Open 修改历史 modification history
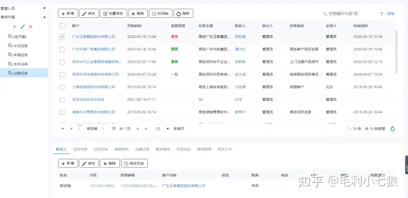Image resolution: width=408 pixels, height=198 pixels. point(135,163)
